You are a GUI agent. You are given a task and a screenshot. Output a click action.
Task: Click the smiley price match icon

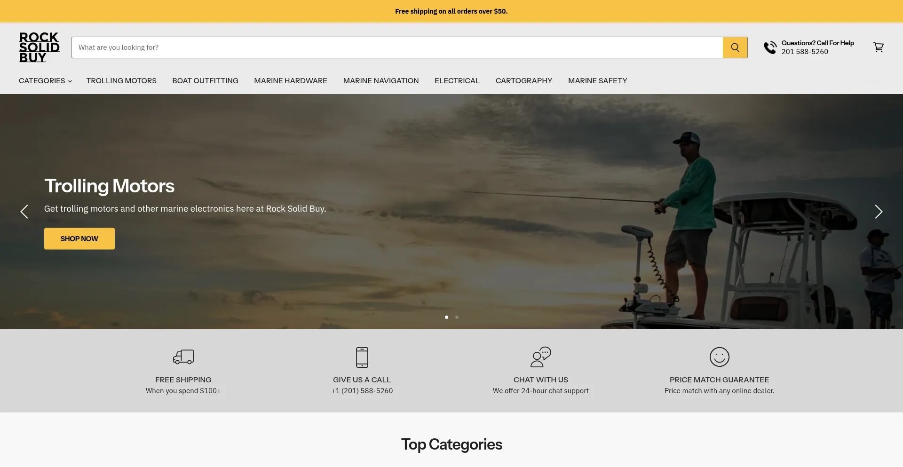coord(720,357)
